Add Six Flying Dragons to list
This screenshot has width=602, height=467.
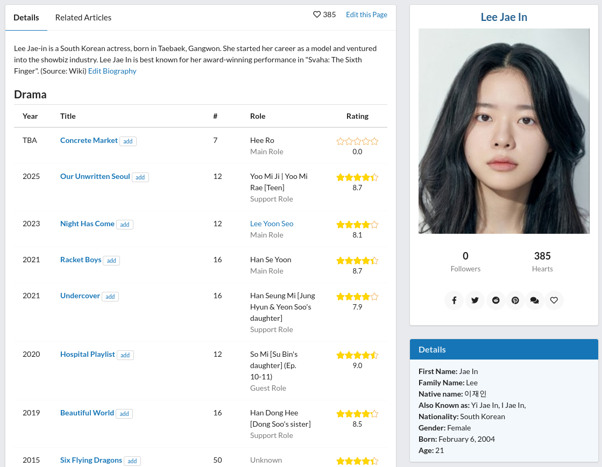click(132, 461)
